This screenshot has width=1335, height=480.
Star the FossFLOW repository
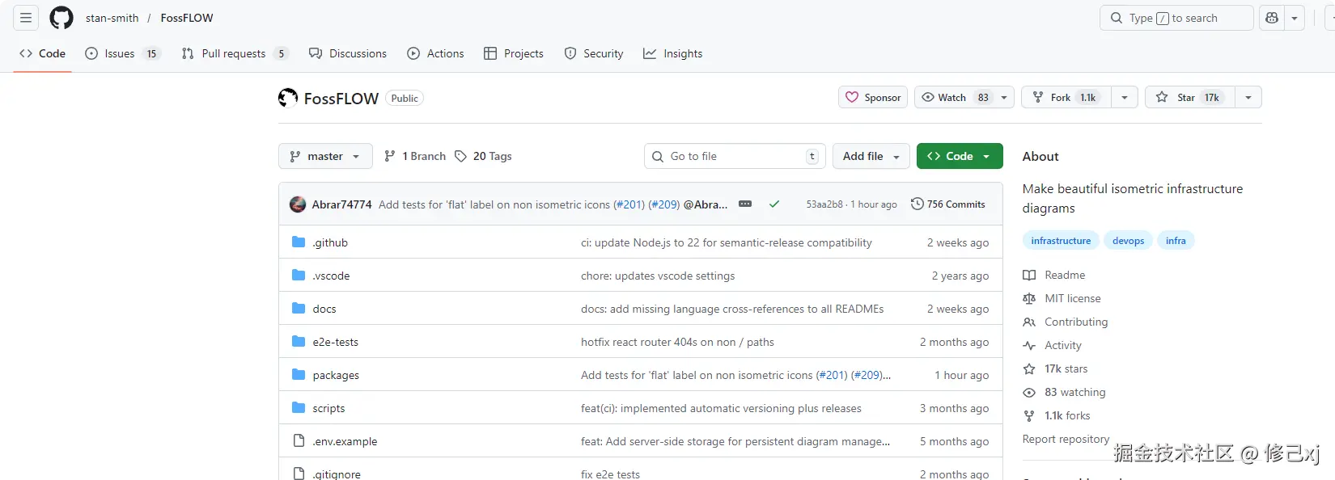(x=1186, y=98)
